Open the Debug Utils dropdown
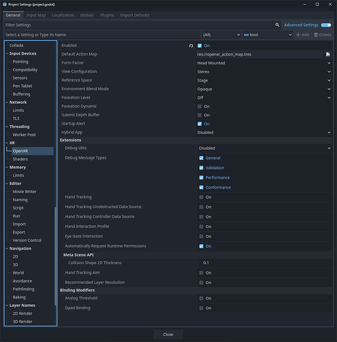This screenshot has height=342, width=337. coord(264,148)
